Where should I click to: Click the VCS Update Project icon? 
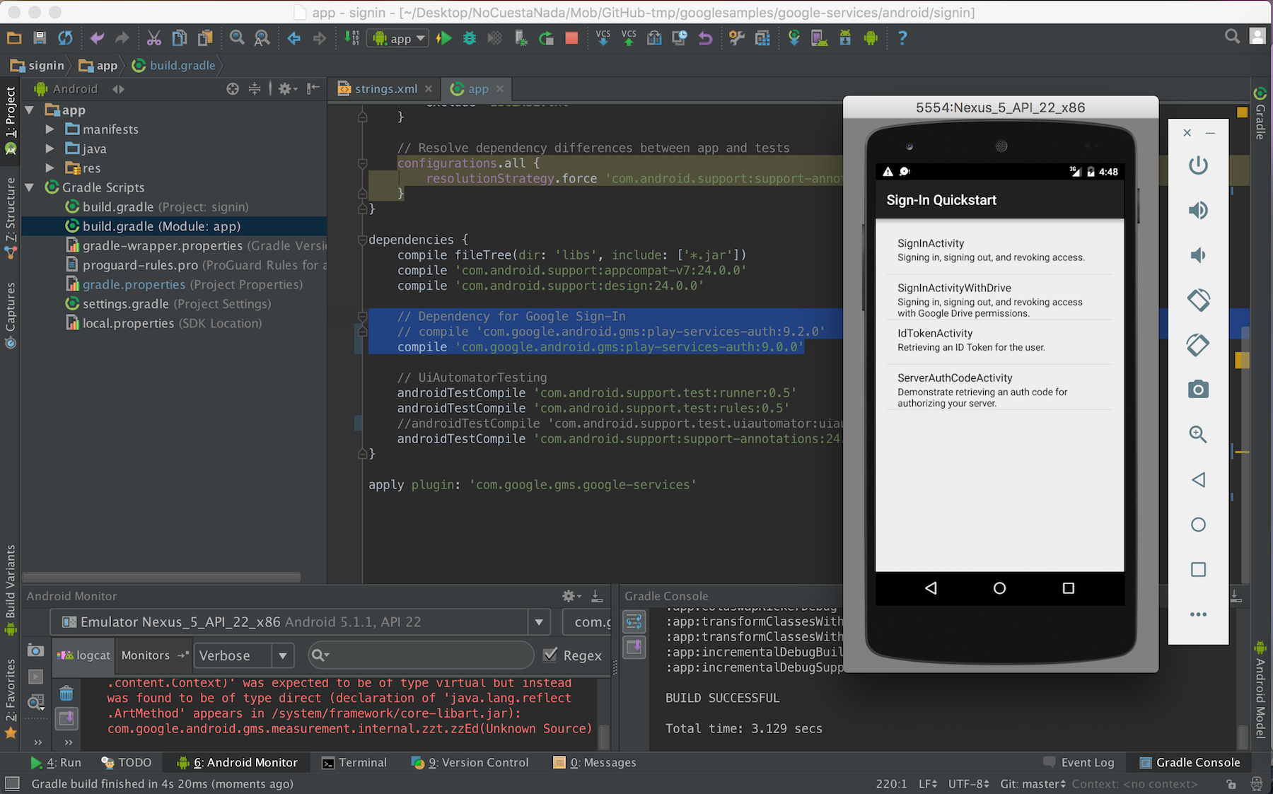click(x=603, y=38)
